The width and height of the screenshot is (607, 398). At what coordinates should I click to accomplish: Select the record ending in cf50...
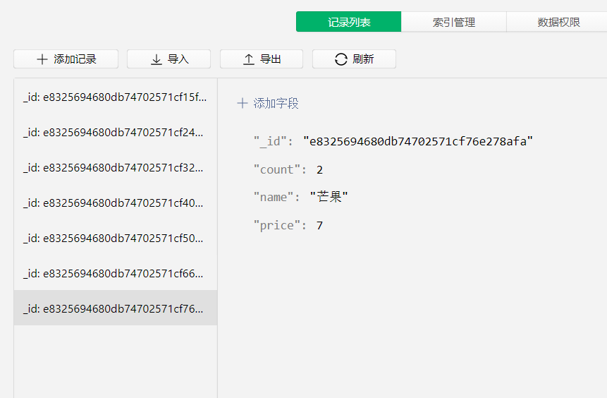pos(116,238)
